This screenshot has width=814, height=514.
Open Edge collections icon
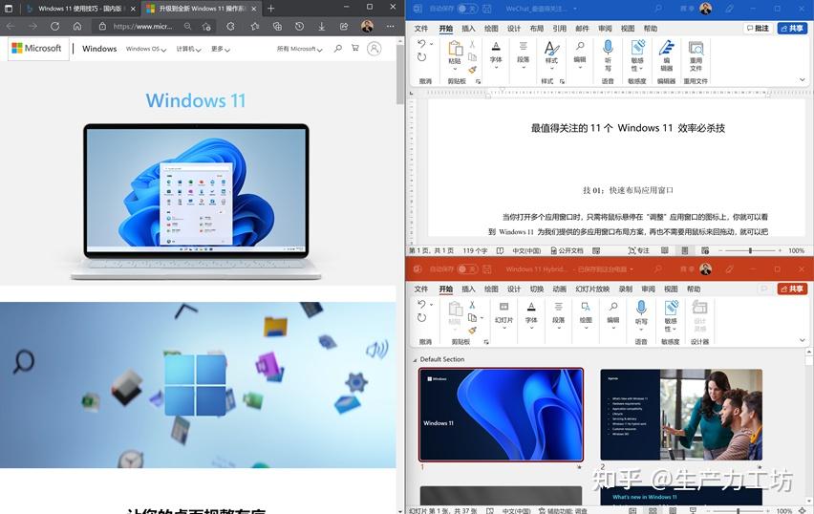(277, 26)
